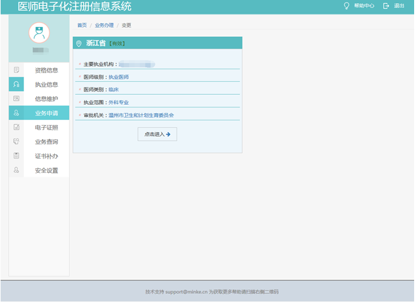The width and height of the screenshot is (416, 302).
Task: Click the 业务办理 breadcrumb link
Action: pos(104,26)
